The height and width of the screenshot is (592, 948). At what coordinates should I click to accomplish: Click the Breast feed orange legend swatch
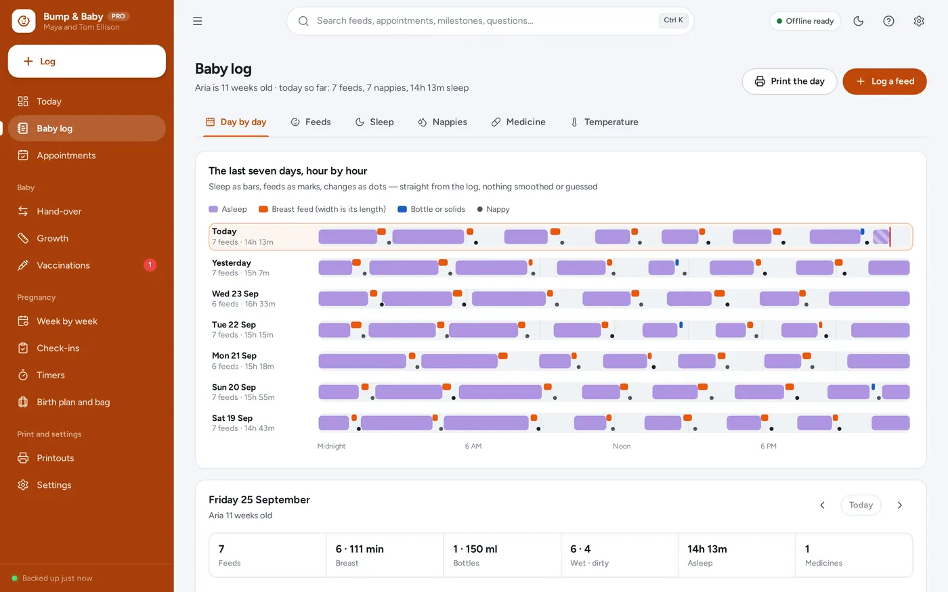tap(263, 210)
